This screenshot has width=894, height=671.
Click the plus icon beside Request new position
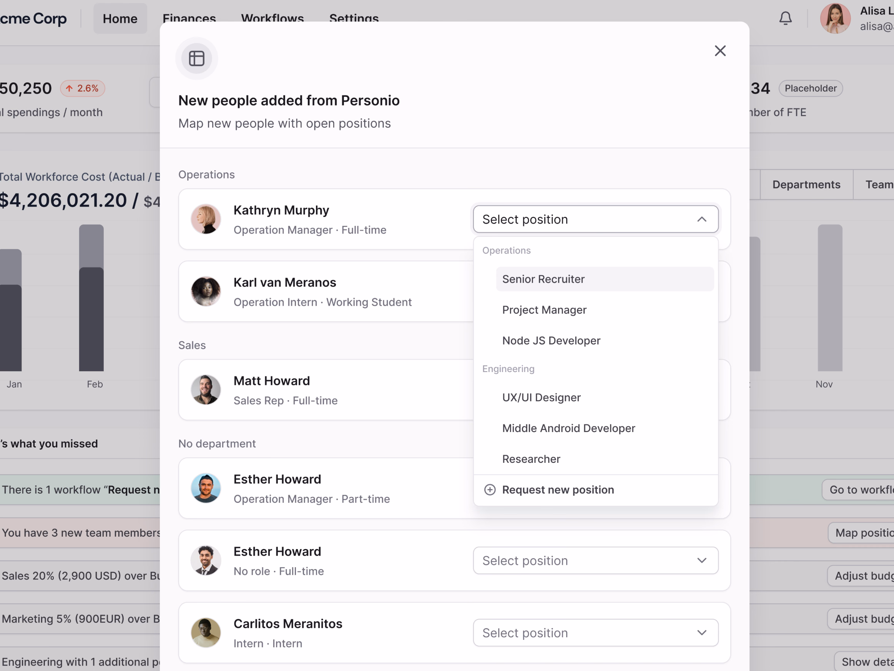[x=490, y=490]
